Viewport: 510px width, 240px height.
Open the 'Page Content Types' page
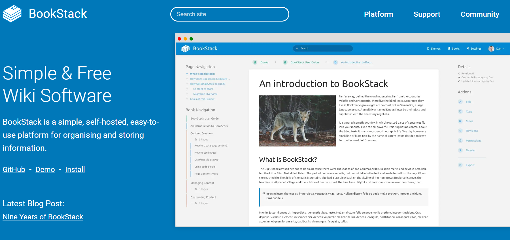tap(206, 174)
